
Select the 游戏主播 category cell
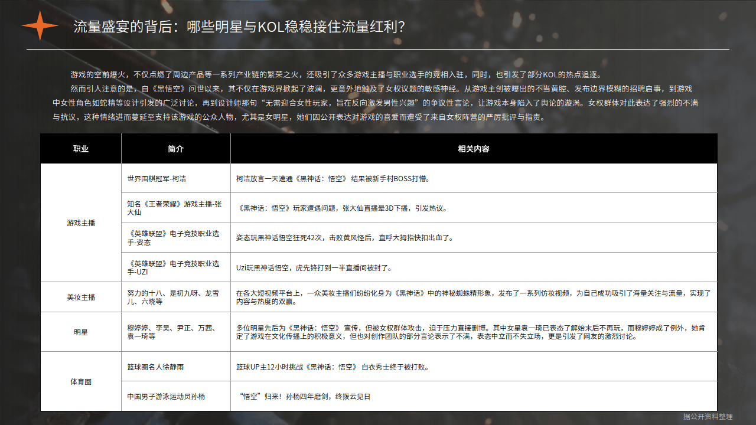tap(81, 223)
